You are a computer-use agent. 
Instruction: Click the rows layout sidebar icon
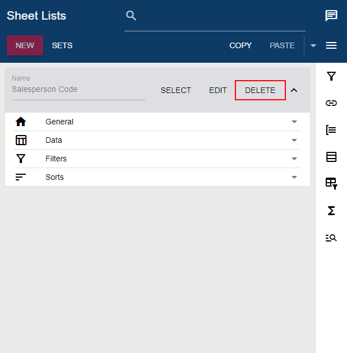coord(331,157)
